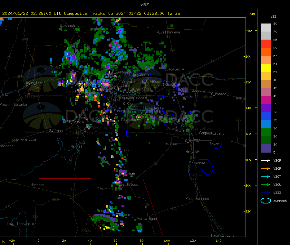Click the 'Divisadero' place label
Screen dimensions: 290x245
click(x=70, y=25)
